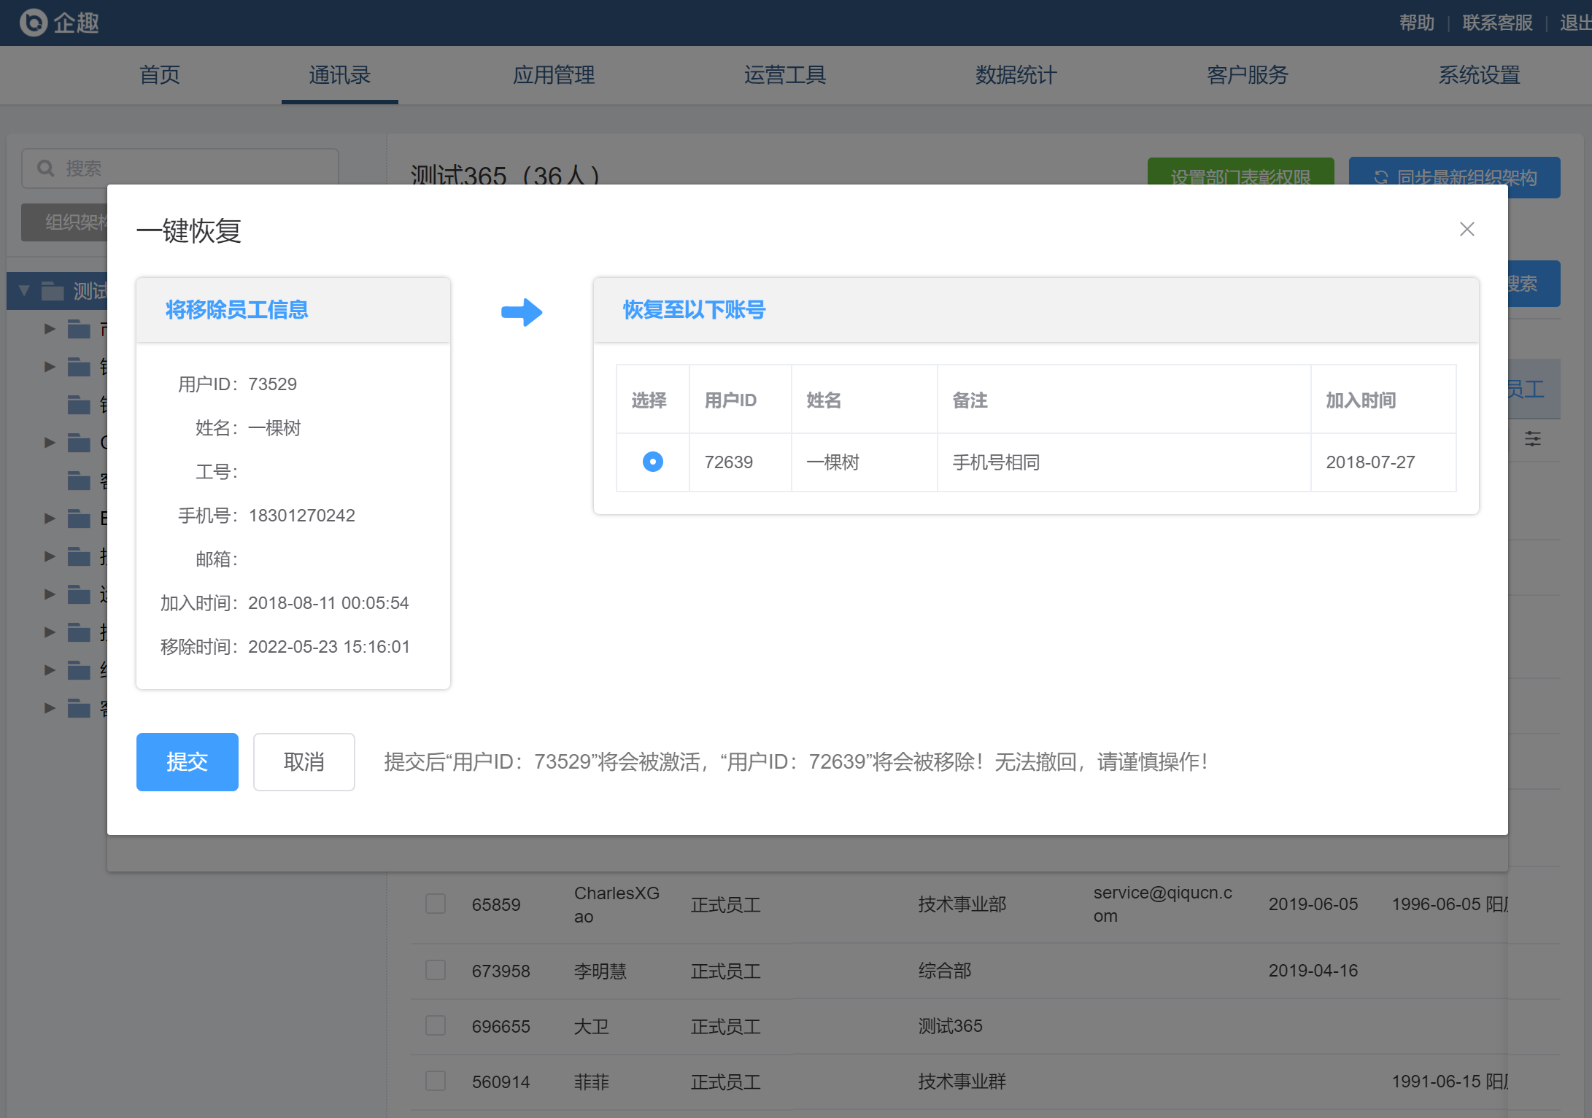Click the sync refresh icon on 同步 button
The height and width of the screenshot is (1118, 1592).
click(x=1380, y=177)
